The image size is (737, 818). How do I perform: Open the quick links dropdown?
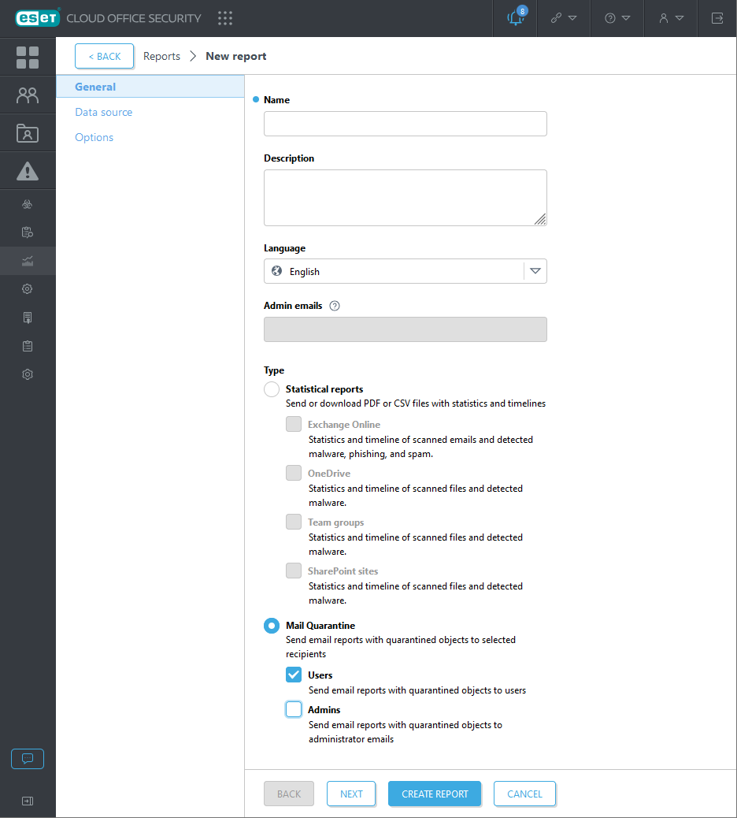[564, 18]
